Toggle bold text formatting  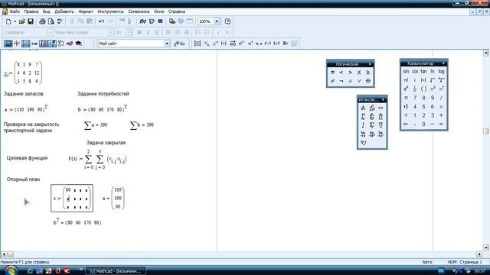point(139,32)
